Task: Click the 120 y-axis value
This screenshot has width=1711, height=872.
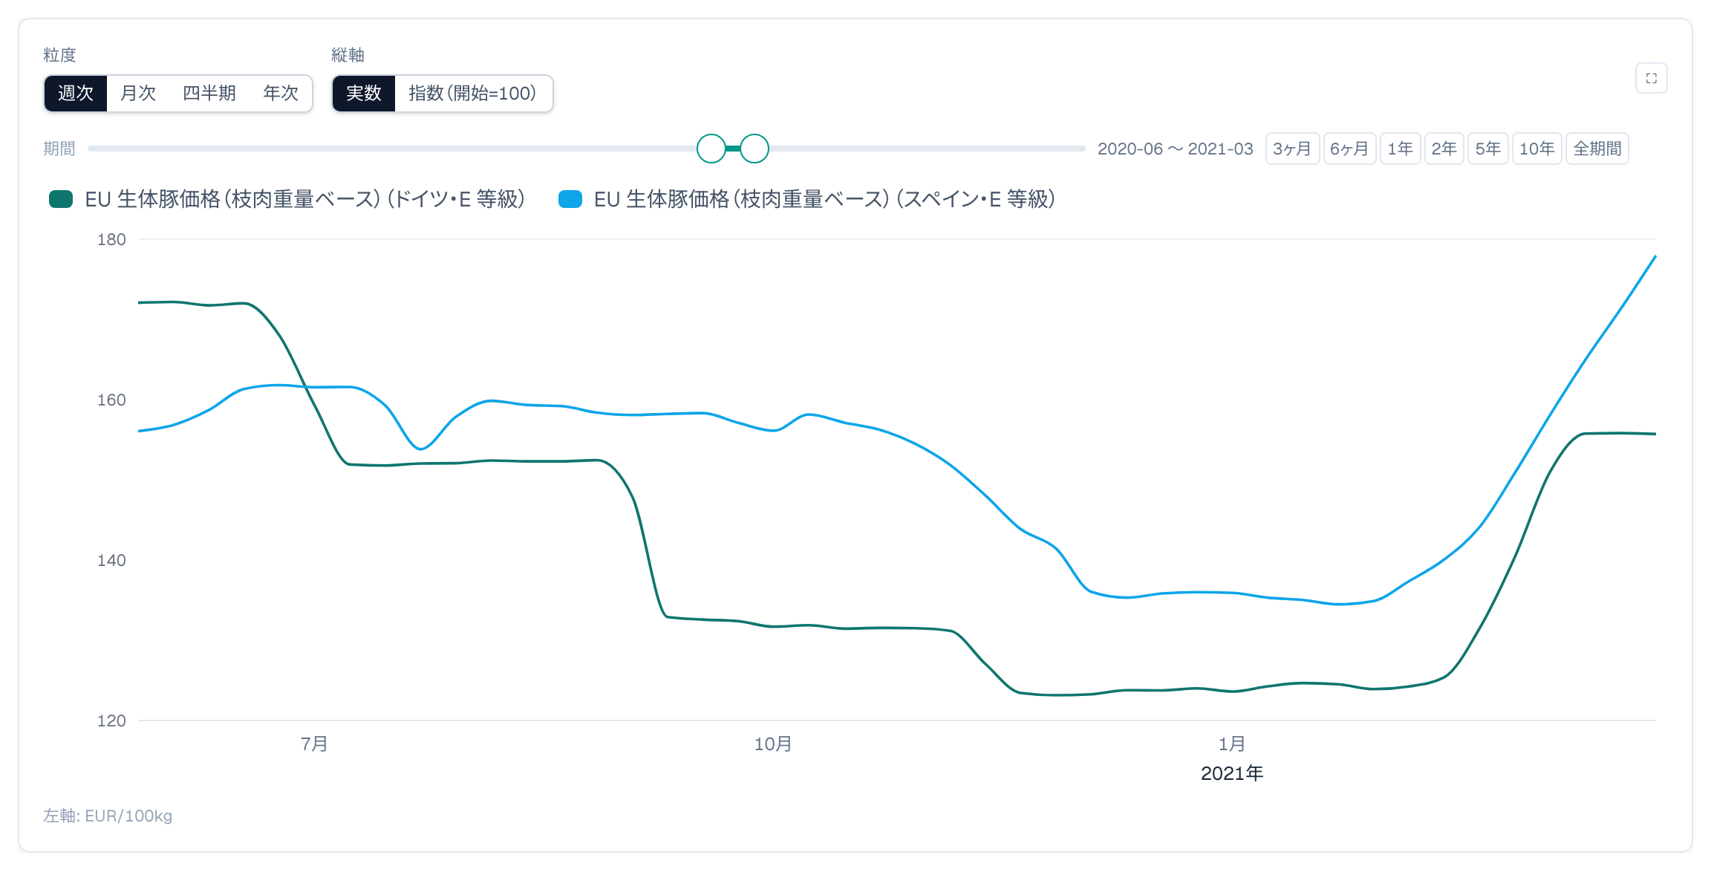Action: coord(111,720)
